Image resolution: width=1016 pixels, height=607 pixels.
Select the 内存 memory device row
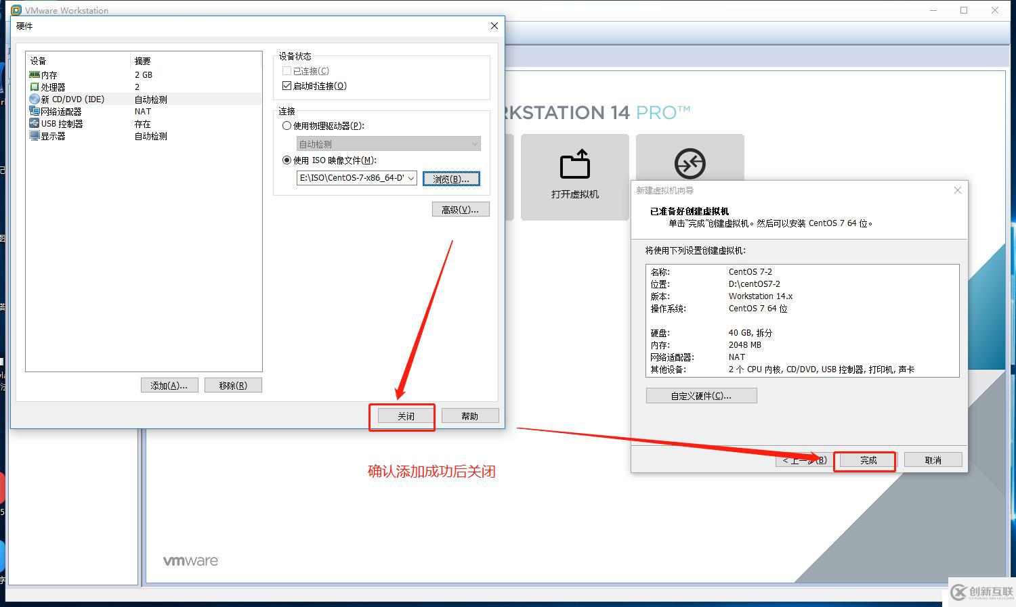144,74
